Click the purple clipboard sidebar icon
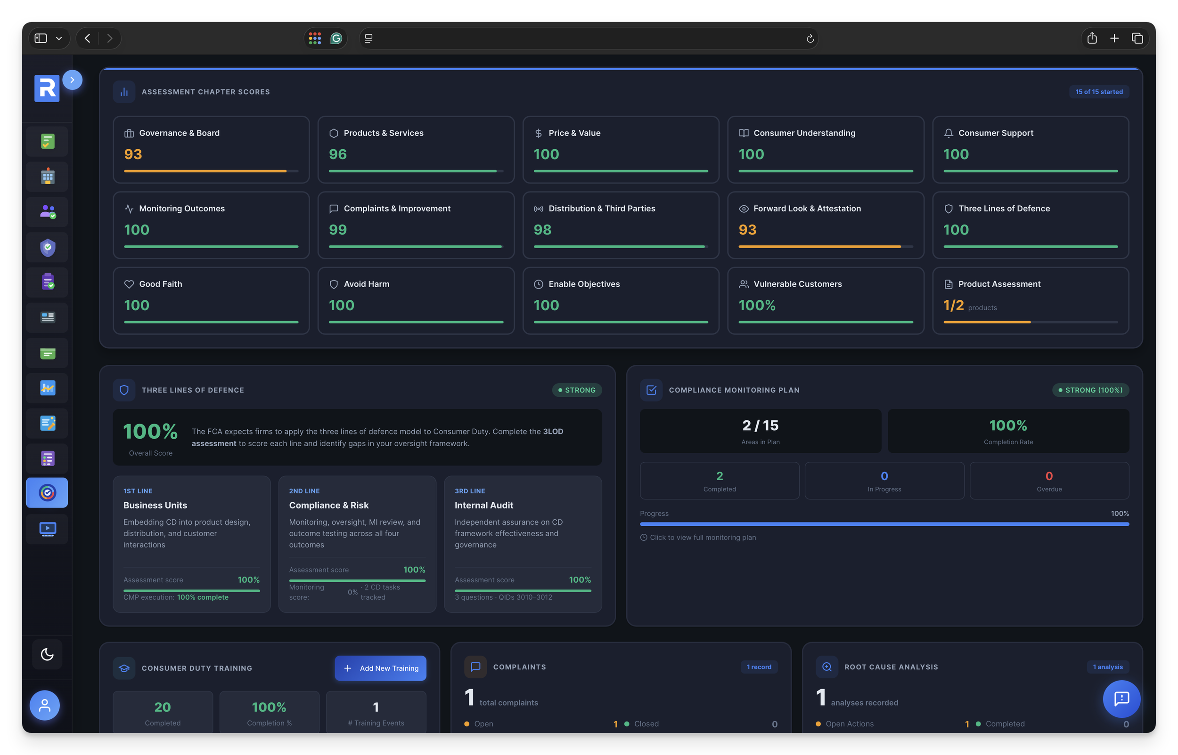This screenshot has height=755, width=1178. click(x=48, y=282)
